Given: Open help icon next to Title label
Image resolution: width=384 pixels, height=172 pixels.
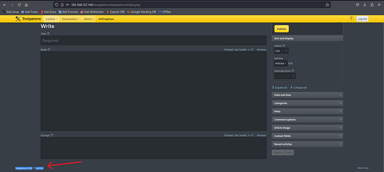Looking at the screenshot, I should (x=48, y=34).
